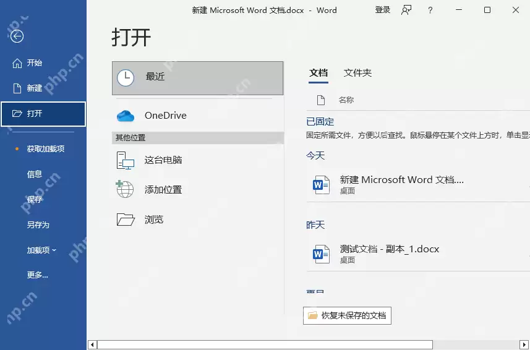Click the question mark help icon

(x=430, y=10)
